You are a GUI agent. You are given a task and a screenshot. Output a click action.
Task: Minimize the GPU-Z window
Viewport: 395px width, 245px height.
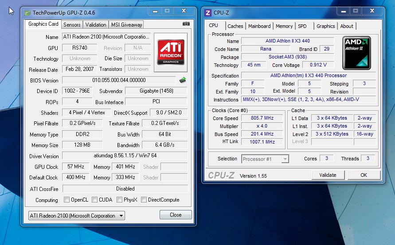tap(155, 11)
